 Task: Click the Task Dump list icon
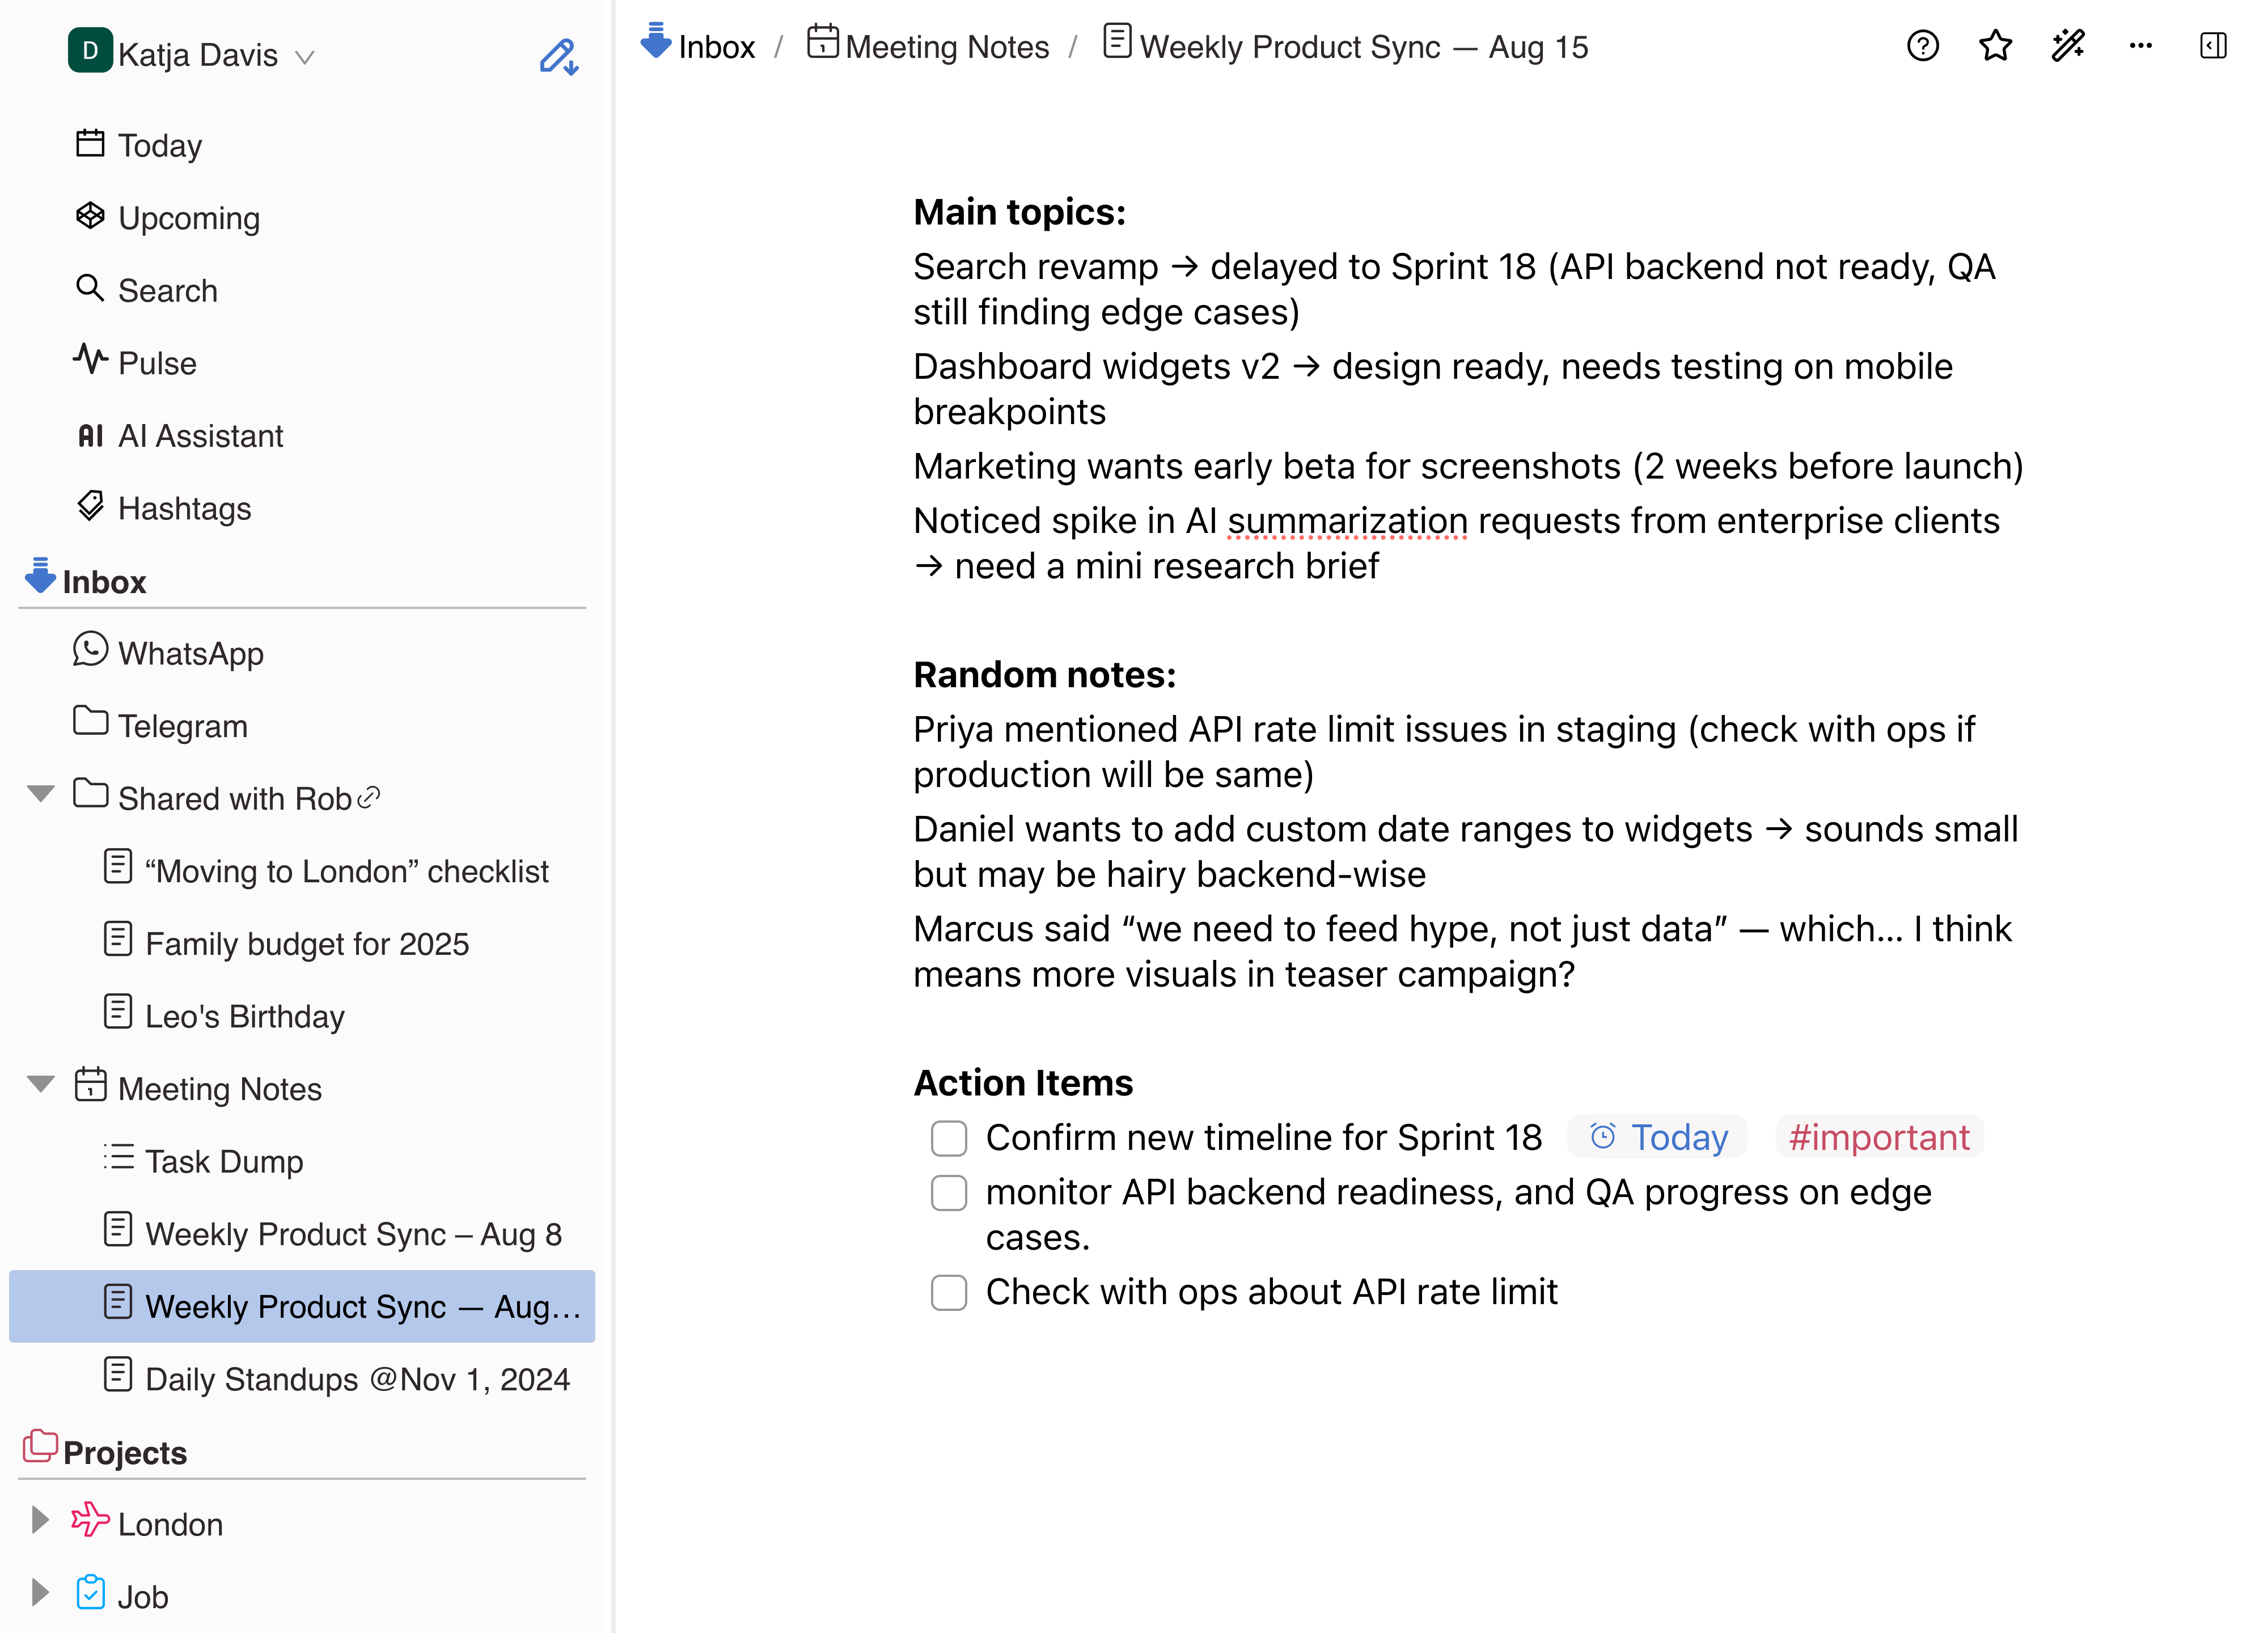(118, 1158)
